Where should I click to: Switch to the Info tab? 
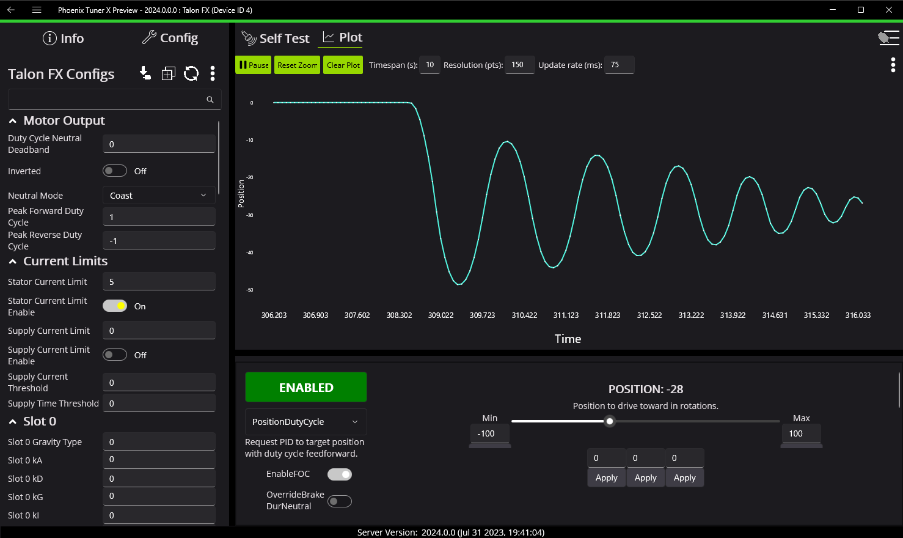(x=63, y=38)
